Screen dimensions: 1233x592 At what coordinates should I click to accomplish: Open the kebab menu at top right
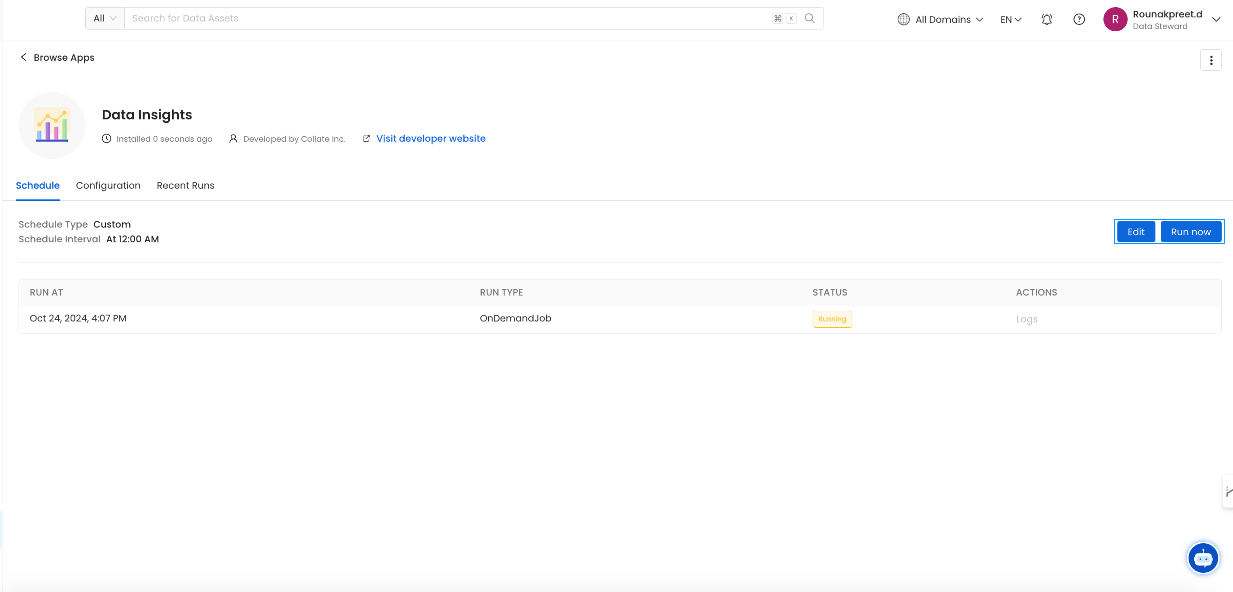[x=1211, y=60]
